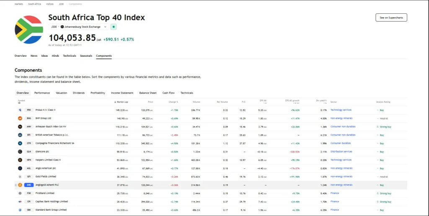Sort table by Analyst Rating column header
The width and height of the screenshot is (429, 216).
tap(383, 102)
